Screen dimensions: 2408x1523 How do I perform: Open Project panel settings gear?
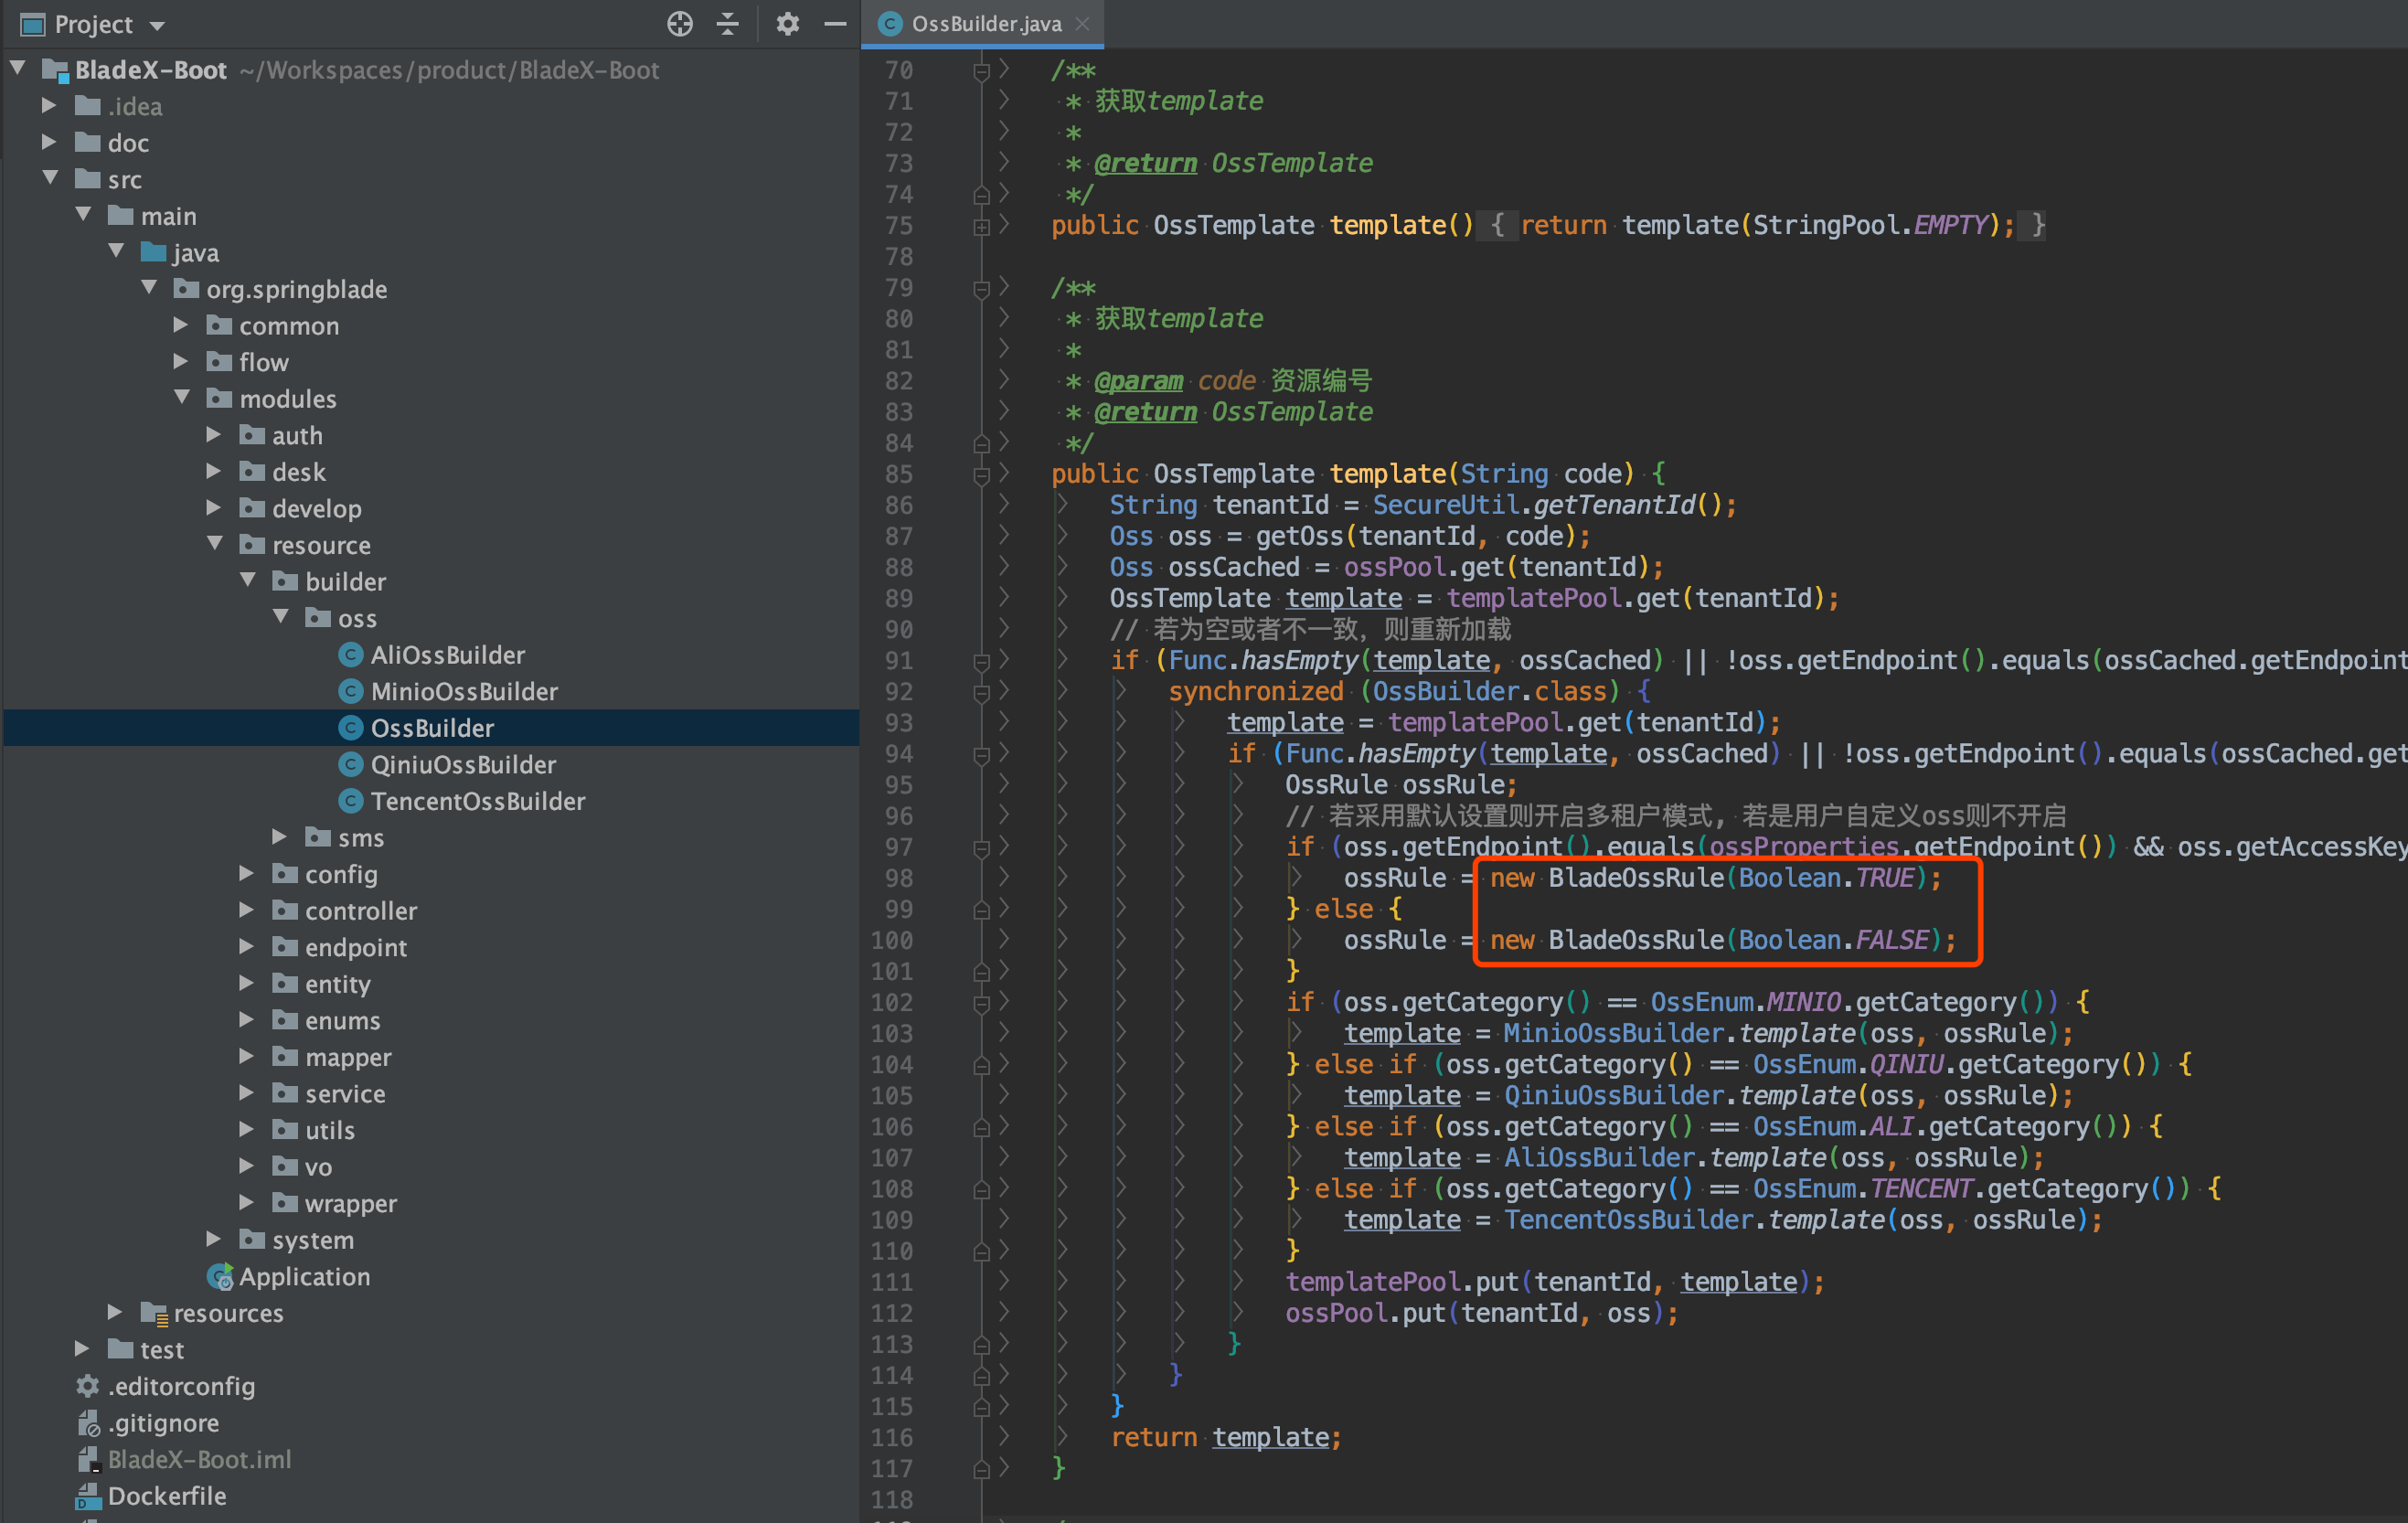pyautogui.click(x=788, y=24)
